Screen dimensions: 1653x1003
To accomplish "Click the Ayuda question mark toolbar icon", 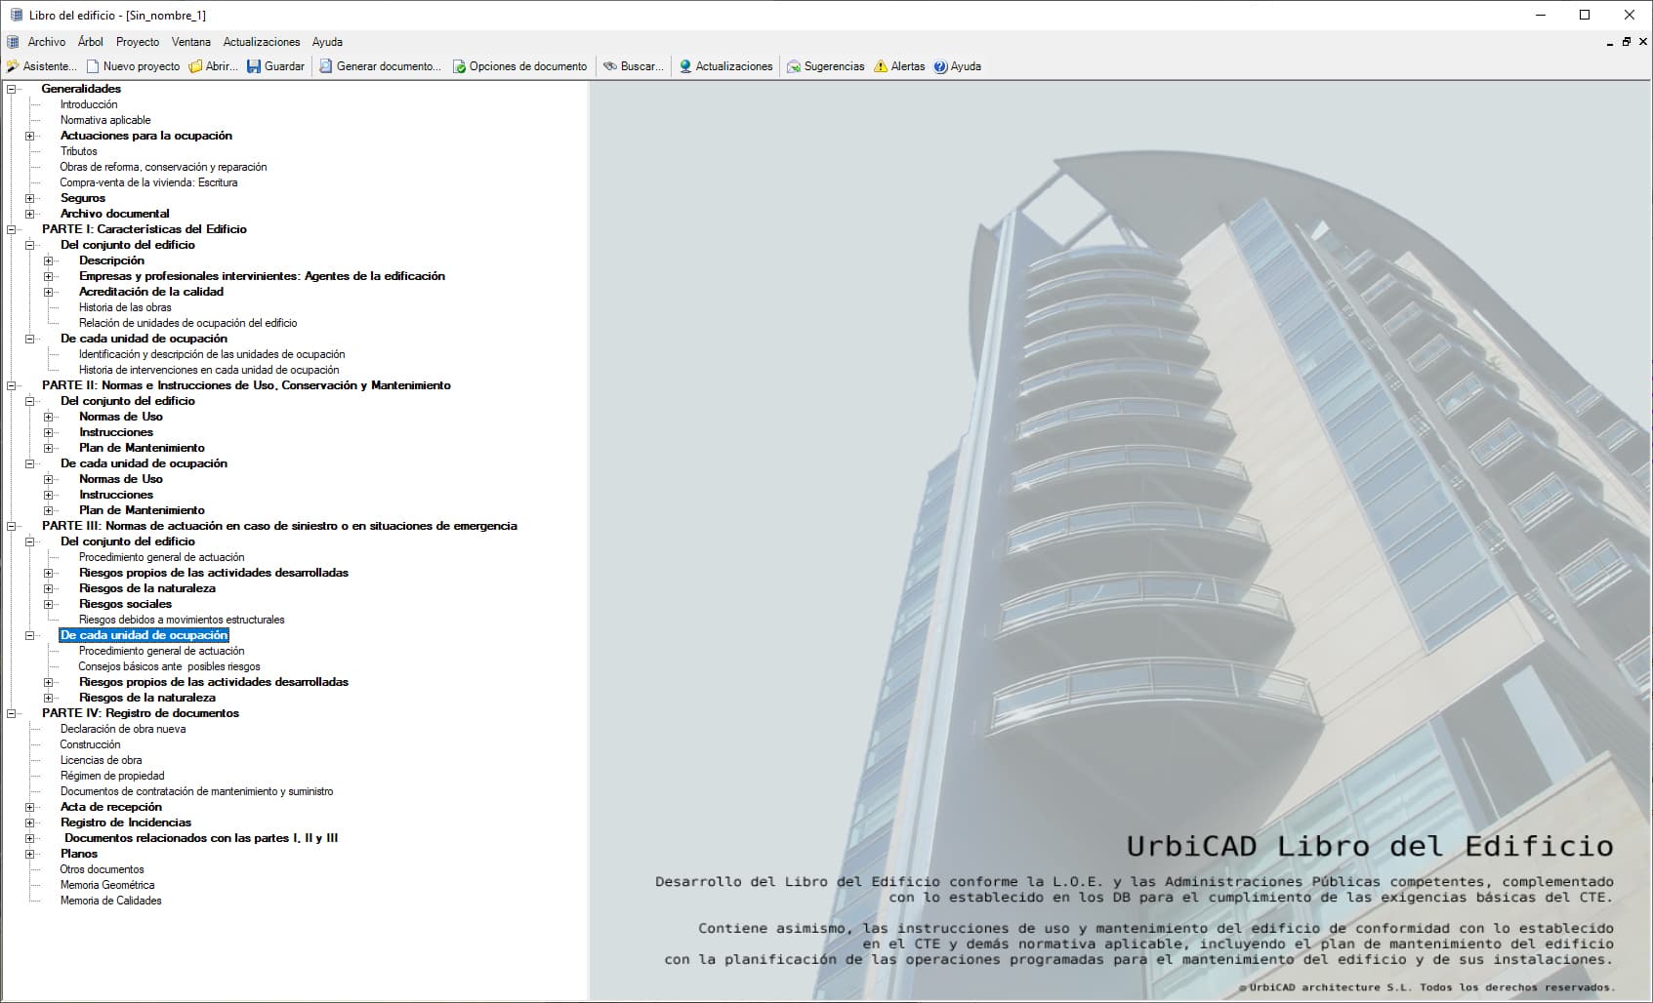I will coord(940,66).
